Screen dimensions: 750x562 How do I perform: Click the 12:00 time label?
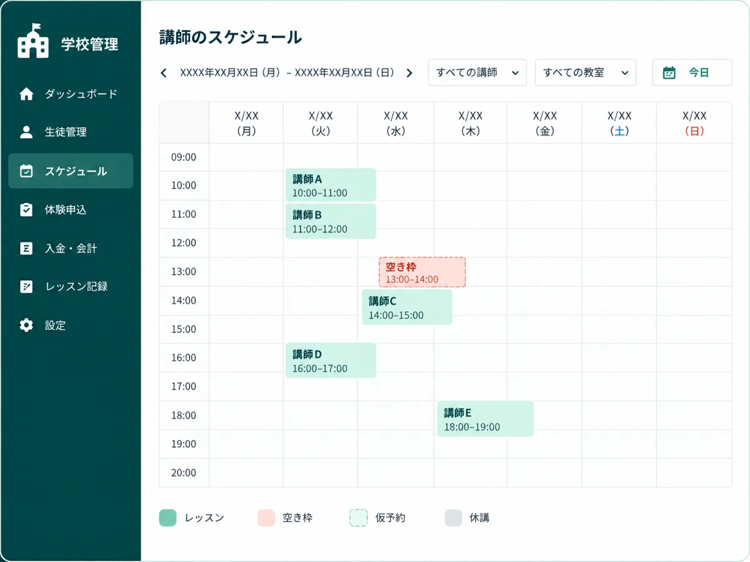(184, 243)
